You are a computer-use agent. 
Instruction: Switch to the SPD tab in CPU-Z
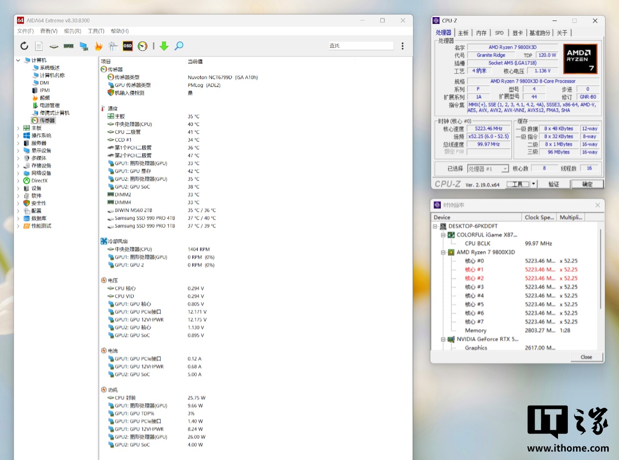click(499, 33)
